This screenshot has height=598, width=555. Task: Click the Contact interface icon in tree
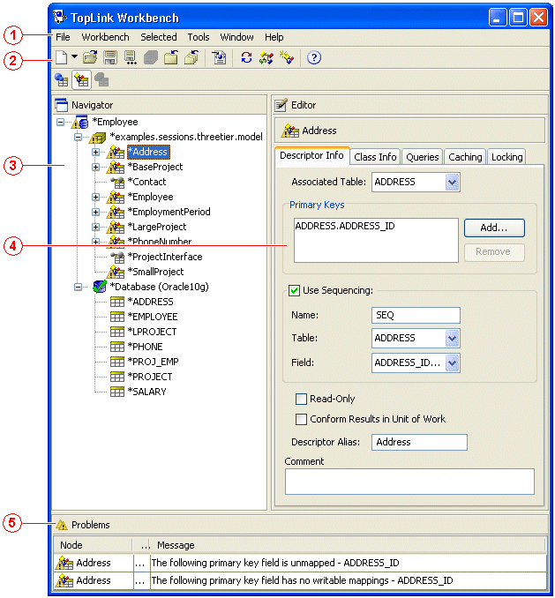117,182
